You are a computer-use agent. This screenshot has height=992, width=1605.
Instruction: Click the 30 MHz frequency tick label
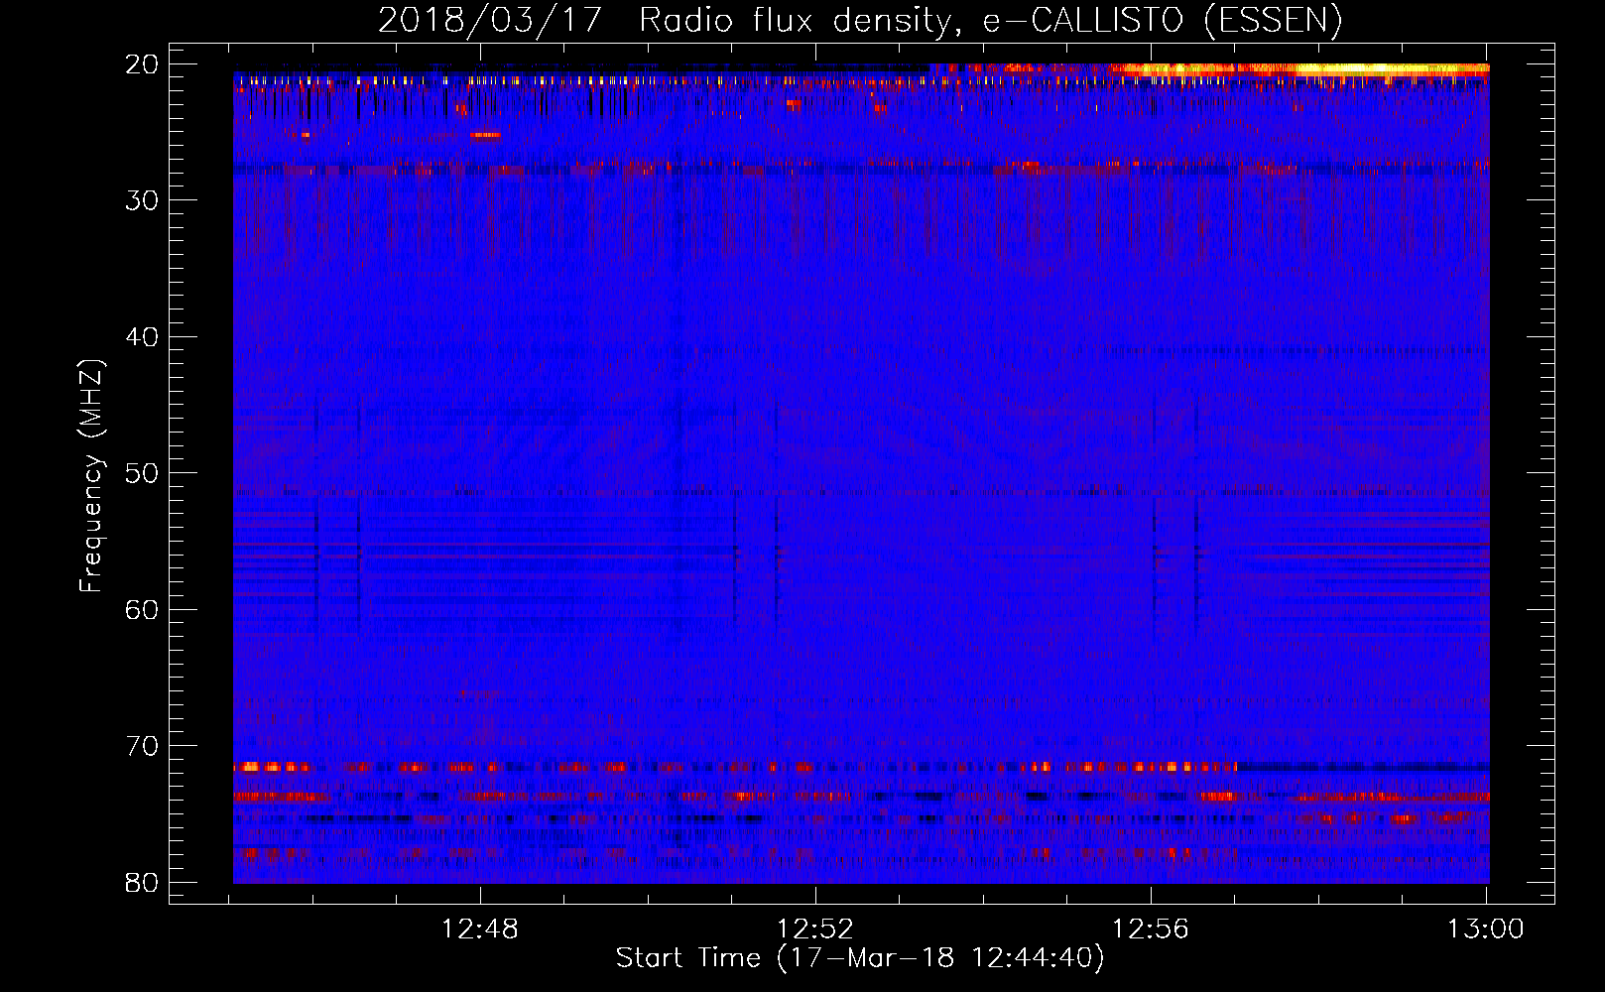pos(142,200)
